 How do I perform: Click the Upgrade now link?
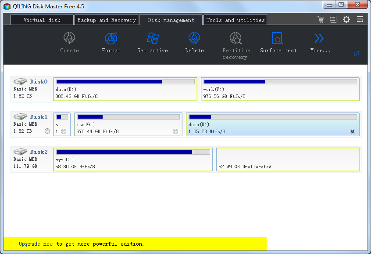[x=36, y=244]
